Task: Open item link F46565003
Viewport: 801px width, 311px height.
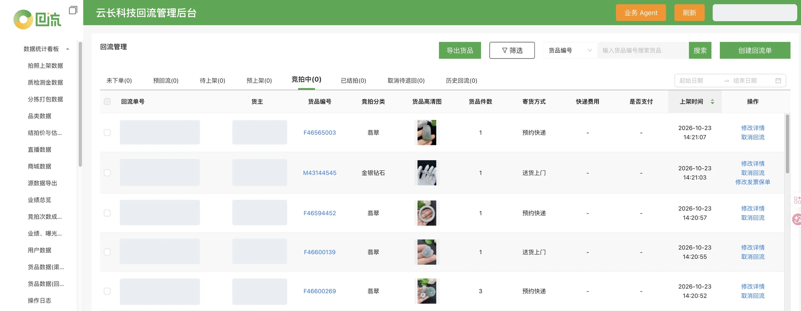Action: [320, 133]
